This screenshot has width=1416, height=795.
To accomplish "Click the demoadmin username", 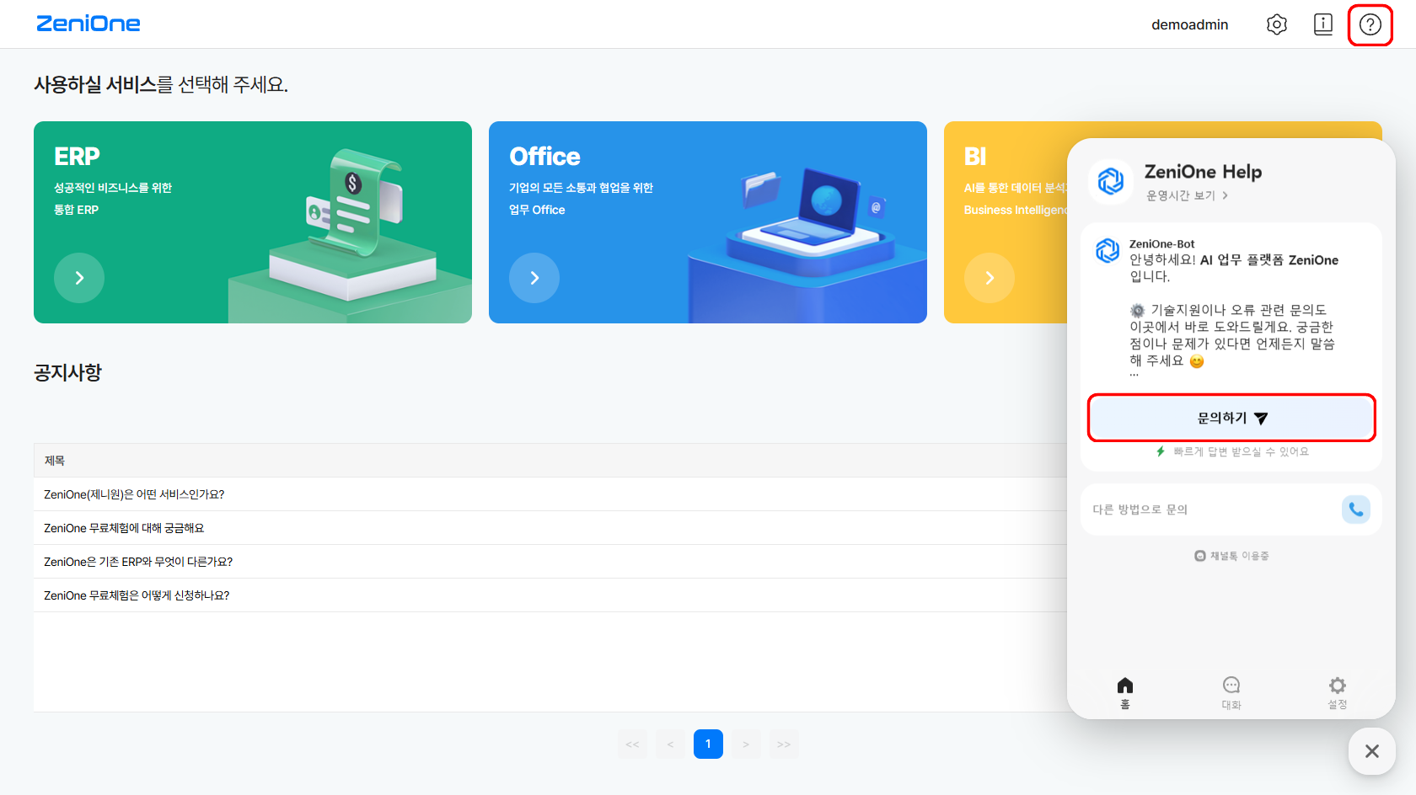I will point(1190,24).
